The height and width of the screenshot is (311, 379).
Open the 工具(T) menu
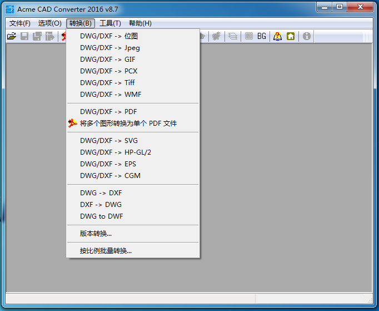110,23
